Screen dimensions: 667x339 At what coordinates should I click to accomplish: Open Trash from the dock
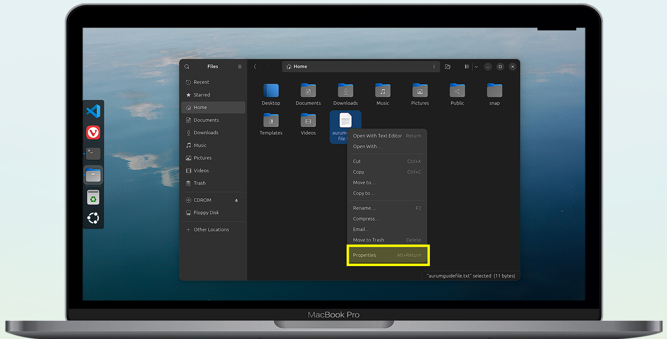coord(94,197)
